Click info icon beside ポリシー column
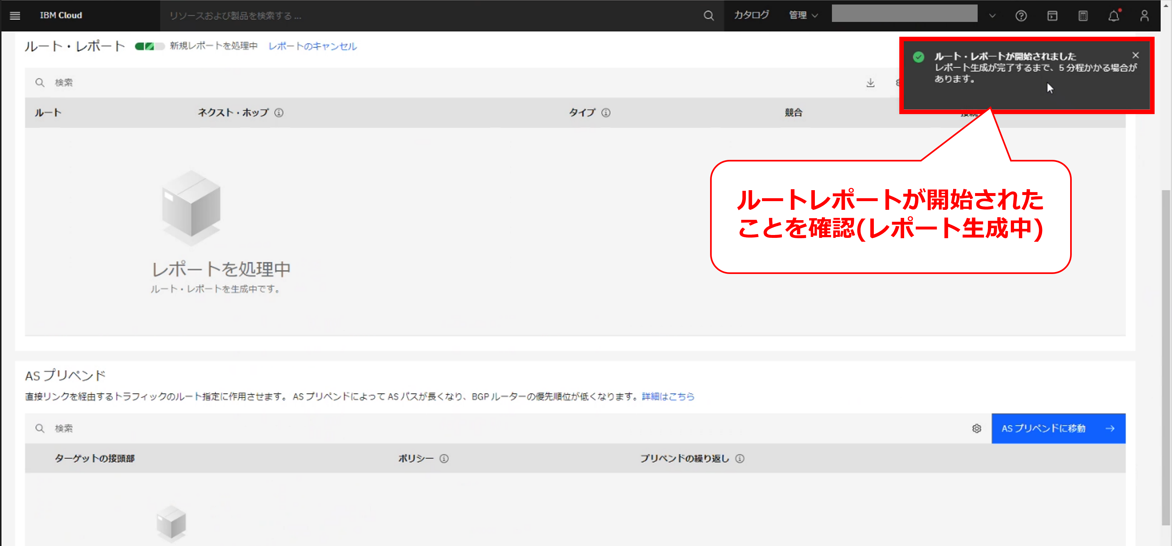Screen dimensions: 1172x546 coord(444,458)
